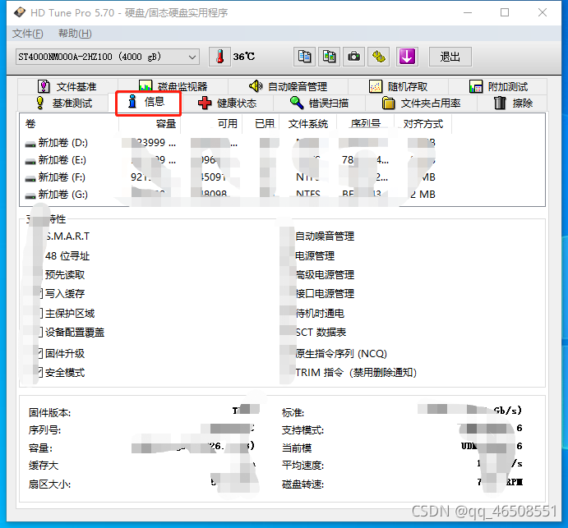Click the 退出 exit button
This screenshot has height=528, width=568.
coord(450,57)
